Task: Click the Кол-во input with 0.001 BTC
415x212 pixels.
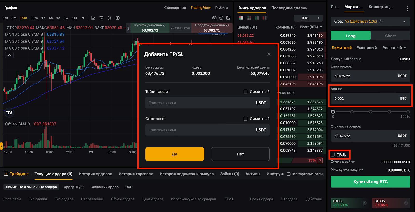Action: pyautogui.click(x=370, y=98)
